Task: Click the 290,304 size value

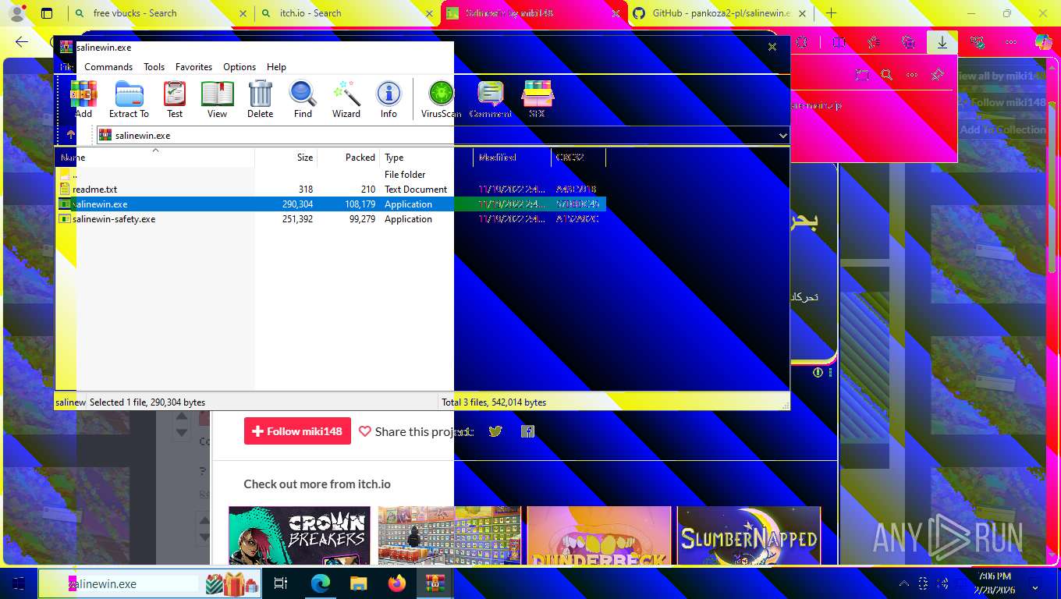Action: (x=297, y=204)
